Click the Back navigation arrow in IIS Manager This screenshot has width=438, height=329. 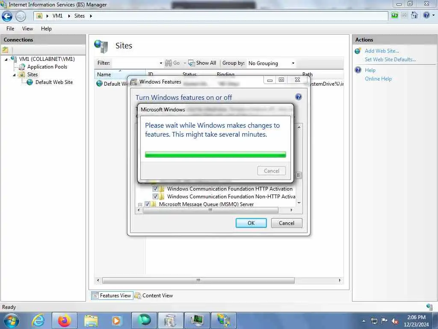click(7, 16)
